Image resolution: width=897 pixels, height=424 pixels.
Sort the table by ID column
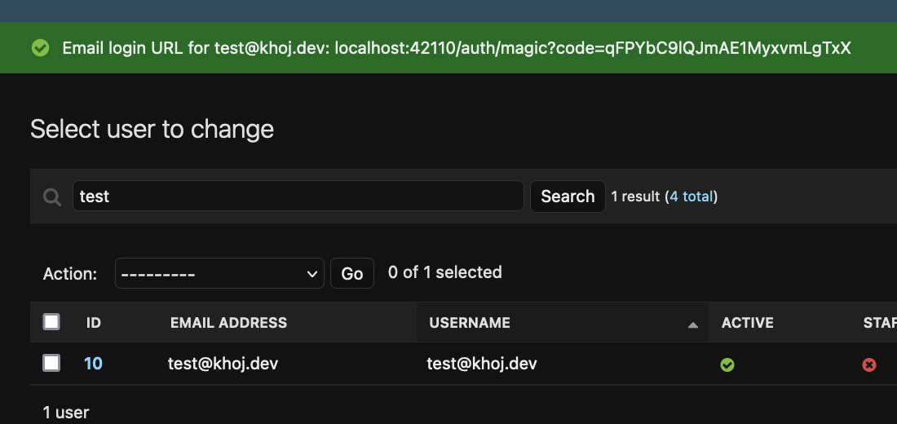(94, 323)
